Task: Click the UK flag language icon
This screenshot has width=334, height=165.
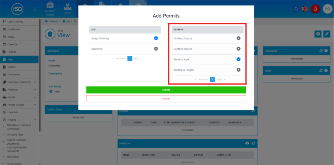Action: coord(305,9)
